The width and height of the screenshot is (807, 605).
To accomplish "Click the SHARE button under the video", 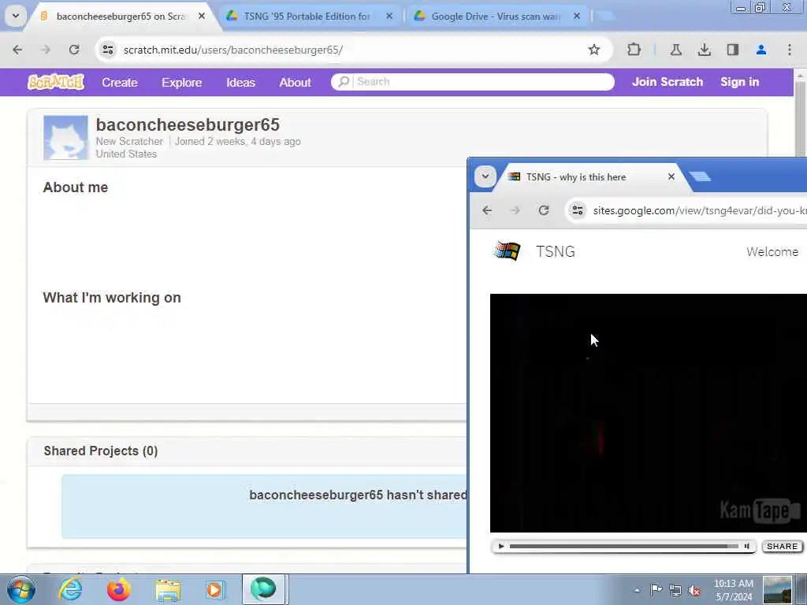I will pos(783,547).
